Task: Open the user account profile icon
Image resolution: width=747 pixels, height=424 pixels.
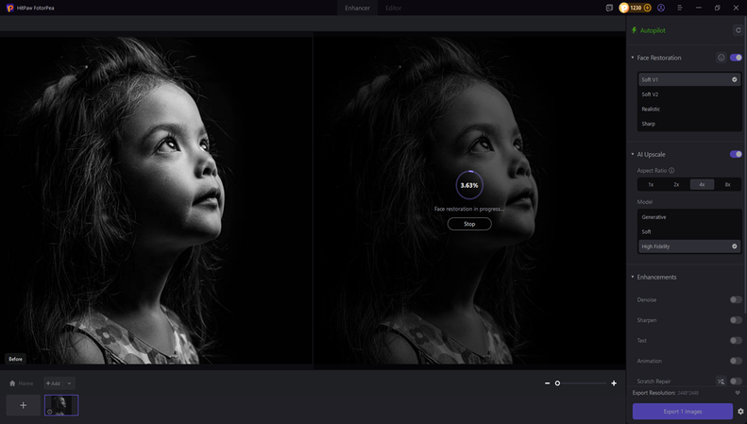Action: coord(661,8)
